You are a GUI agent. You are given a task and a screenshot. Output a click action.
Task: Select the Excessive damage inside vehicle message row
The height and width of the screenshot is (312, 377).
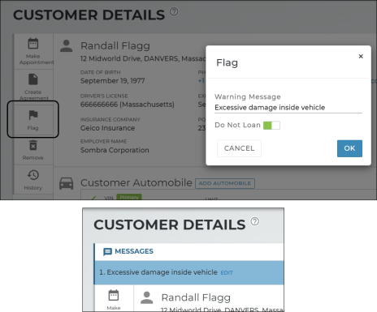click(189, 272)
